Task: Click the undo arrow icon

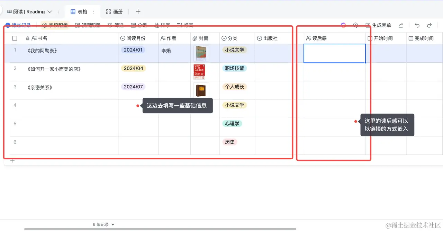Action: [x=417, y=25]
